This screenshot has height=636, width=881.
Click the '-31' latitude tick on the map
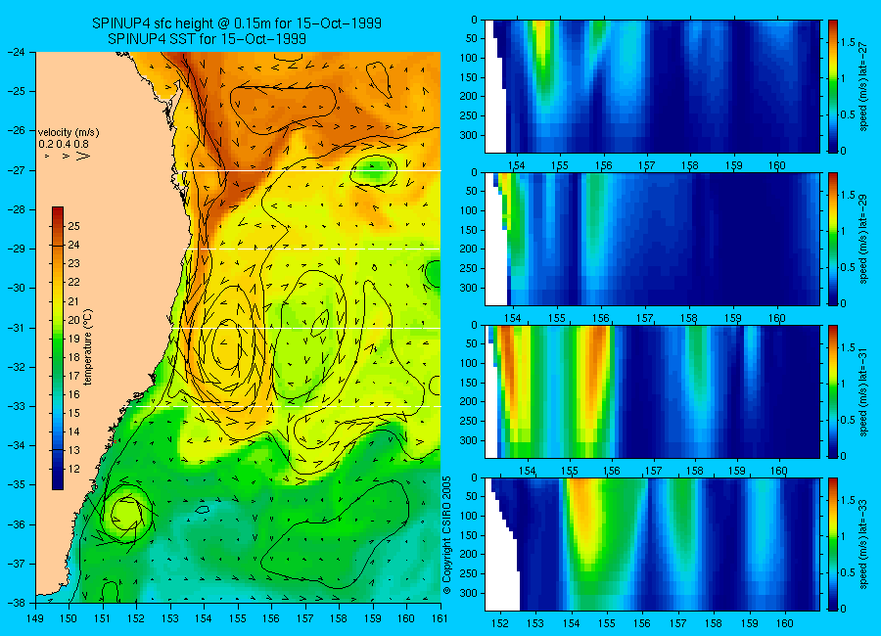pyautogui.click(x=16, y=328)
